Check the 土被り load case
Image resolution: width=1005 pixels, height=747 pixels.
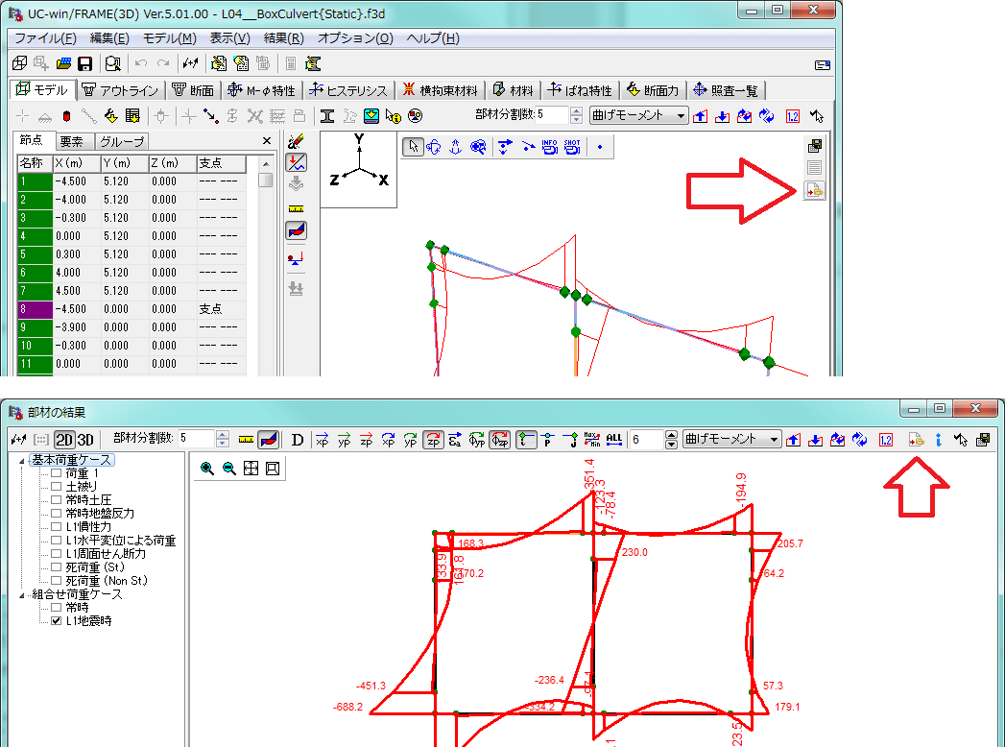(56, 487)
